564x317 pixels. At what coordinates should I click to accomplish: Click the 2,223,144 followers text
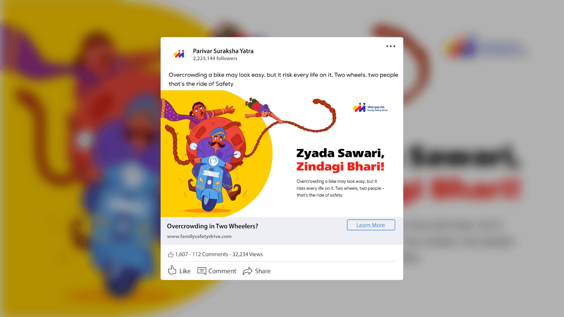pos(215,58)
